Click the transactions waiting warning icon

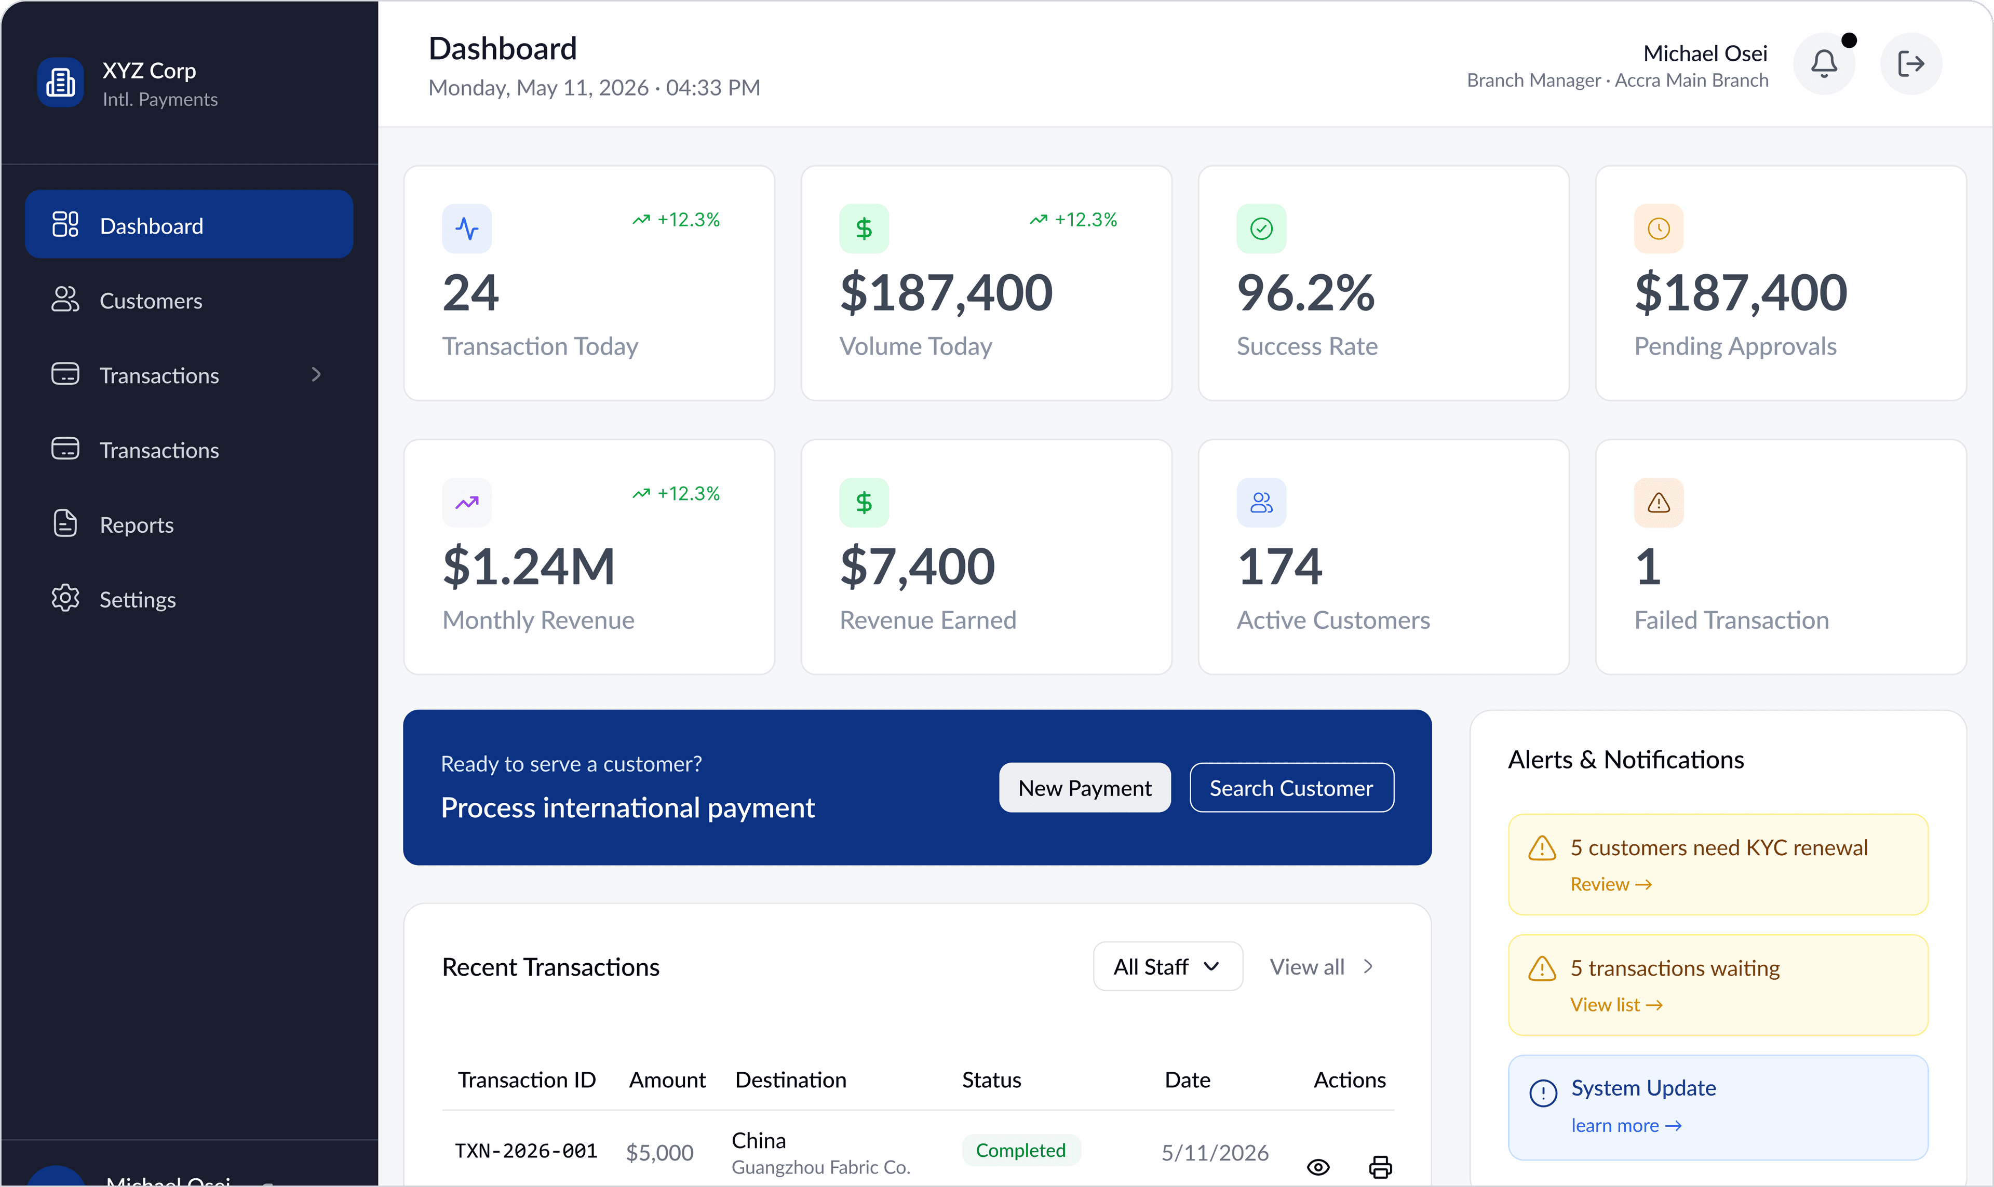click(1542, 968)
